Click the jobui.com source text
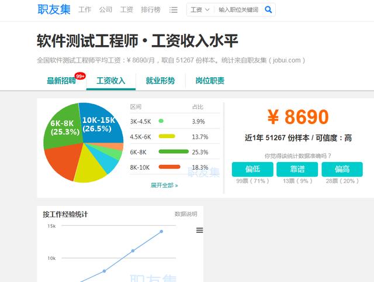Viewport: 374px width, 282px height. [287, 60]
